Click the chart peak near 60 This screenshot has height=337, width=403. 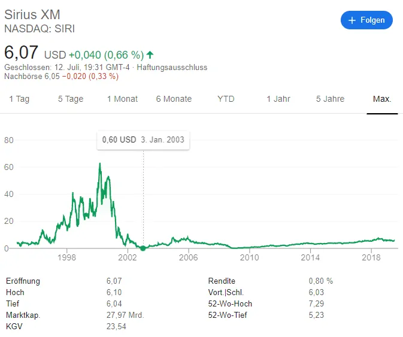point(100,164)
